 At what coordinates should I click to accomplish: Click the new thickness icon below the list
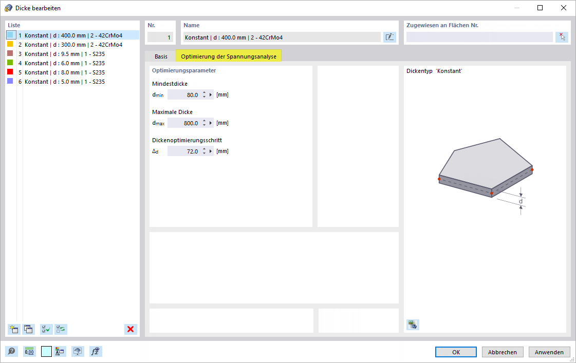[x=14, y=329]
